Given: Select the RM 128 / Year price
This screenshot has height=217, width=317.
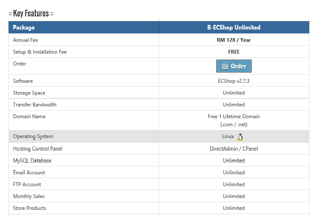Looking at the screenshot, I should point(234,40).
